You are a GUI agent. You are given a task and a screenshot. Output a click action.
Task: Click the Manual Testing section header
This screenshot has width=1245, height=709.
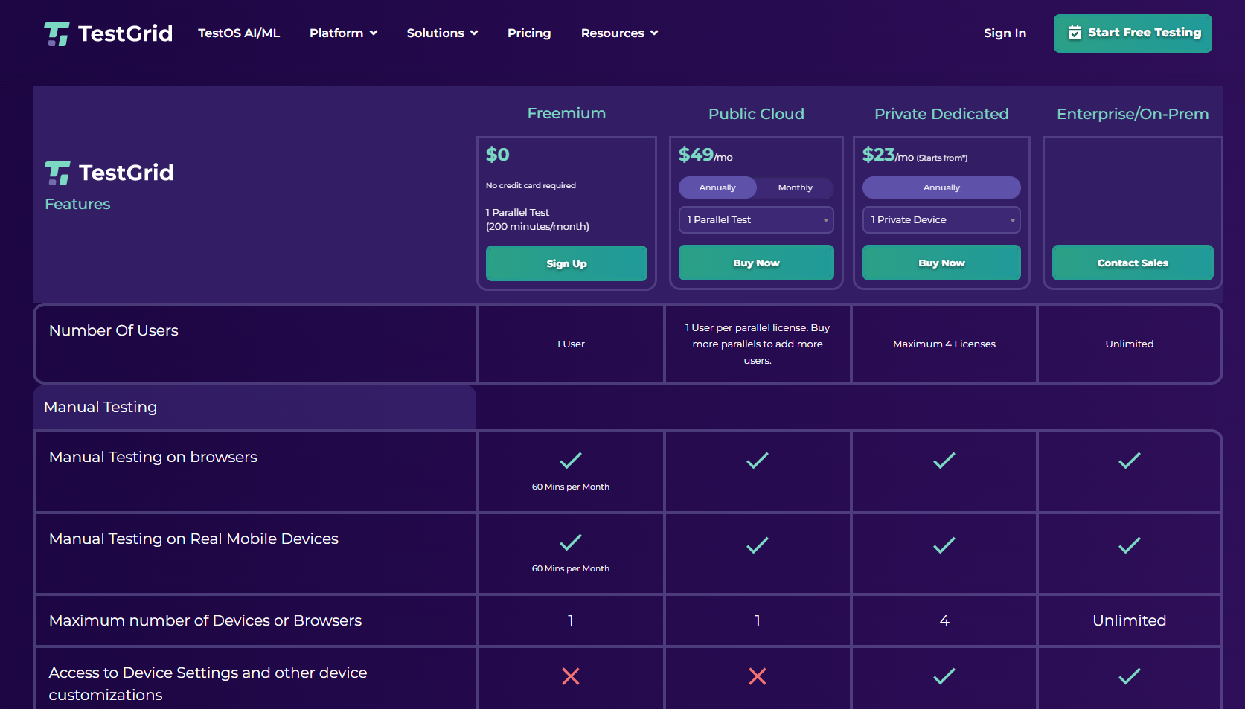point(100,407)
